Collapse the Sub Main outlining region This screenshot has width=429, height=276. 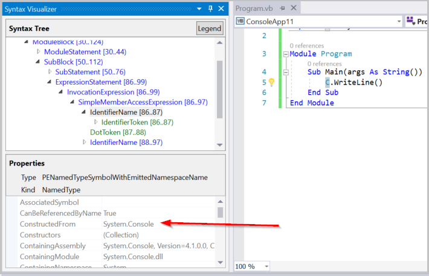pyautogui.click(x=285, y=72)
